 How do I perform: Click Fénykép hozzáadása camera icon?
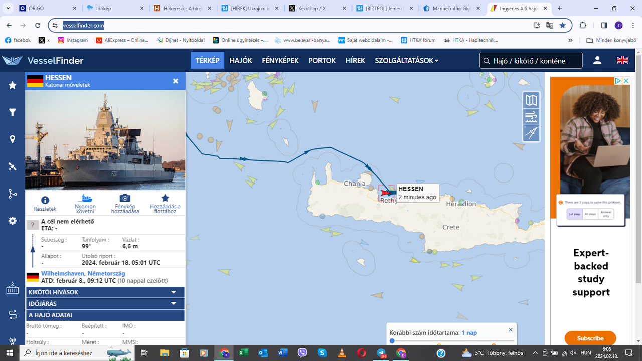[x=125, y=199]
